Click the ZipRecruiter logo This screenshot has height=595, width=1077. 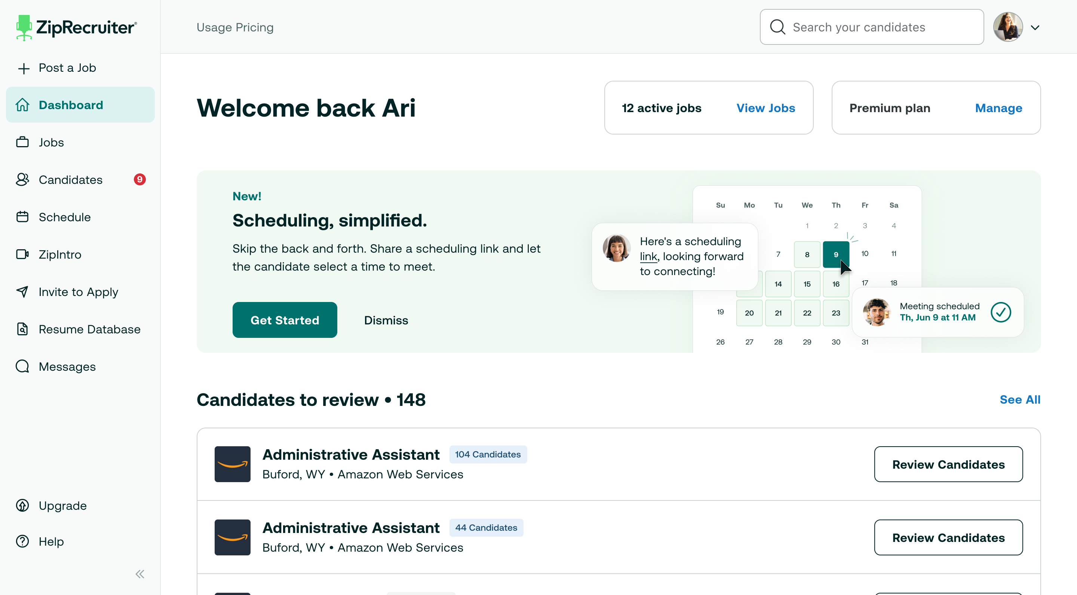coord(77,28)
